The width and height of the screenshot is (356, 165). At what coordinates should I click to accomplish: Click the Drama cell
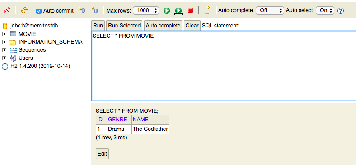pyautogui.click(x=119, y=129)
